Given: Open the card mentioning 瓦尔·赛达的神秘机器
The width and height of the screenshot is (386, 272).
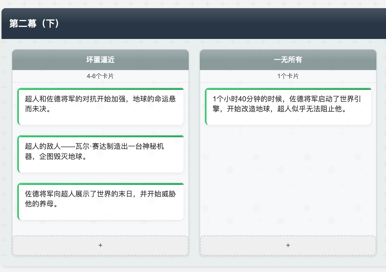Looking at the screenshot, I should (101, 154).
